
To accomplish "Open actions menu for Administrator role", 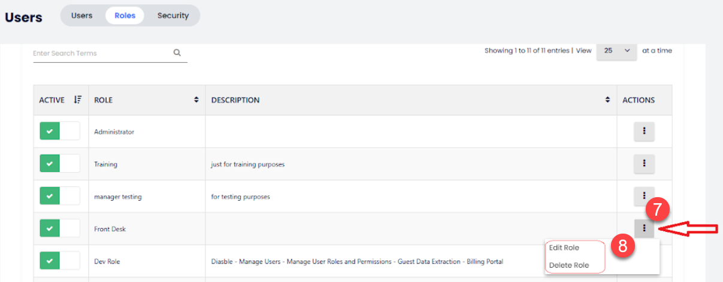I will tap(644, 131).
